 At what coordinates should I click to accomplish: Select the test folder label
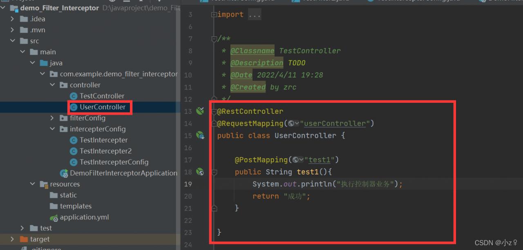[46, 228]
